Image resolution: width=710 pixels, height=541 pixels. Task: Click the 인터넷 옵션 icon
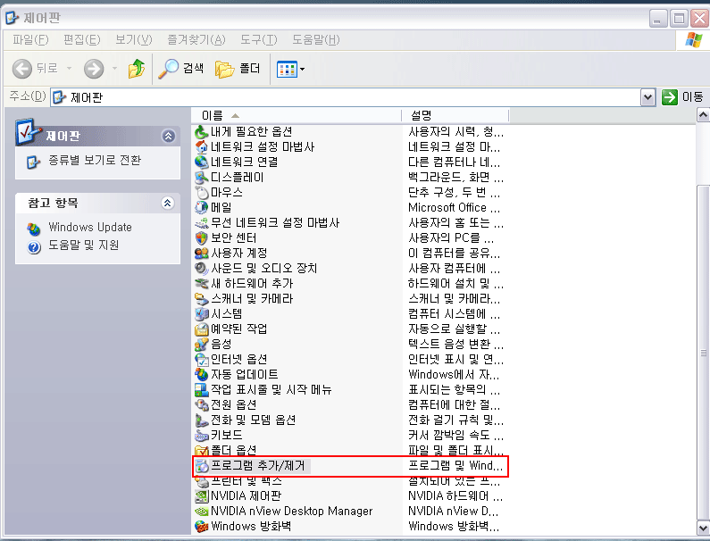coord(201,359)
